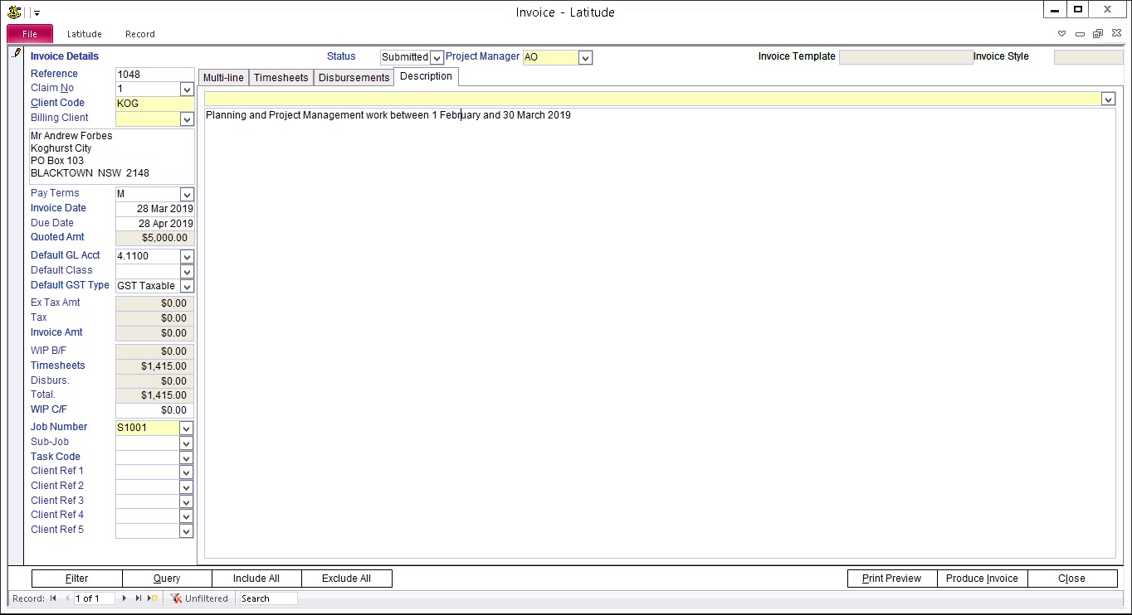Go to the next record

[124, 598]
